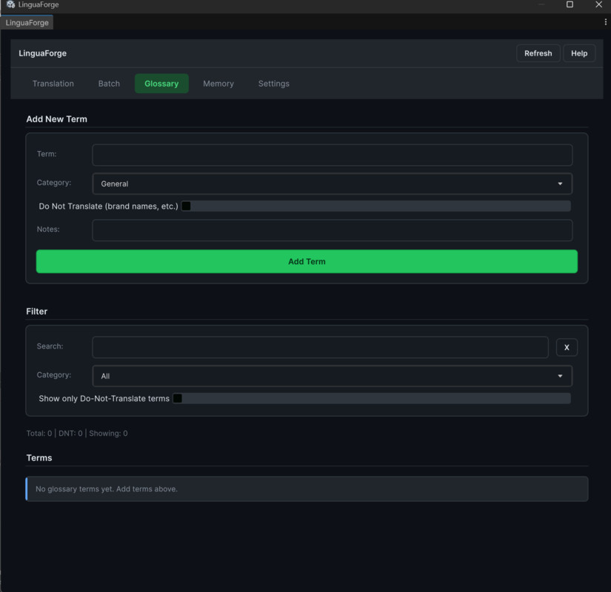Click the Notes input field
Image resolution: width=611 pixels, height=592 pixels.
pos(331,230)
